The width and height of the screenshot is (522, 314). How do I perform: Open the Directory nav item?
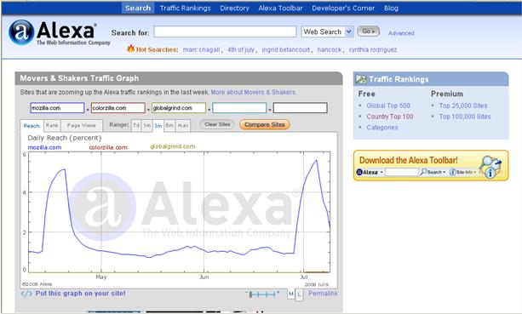(234, 8)
